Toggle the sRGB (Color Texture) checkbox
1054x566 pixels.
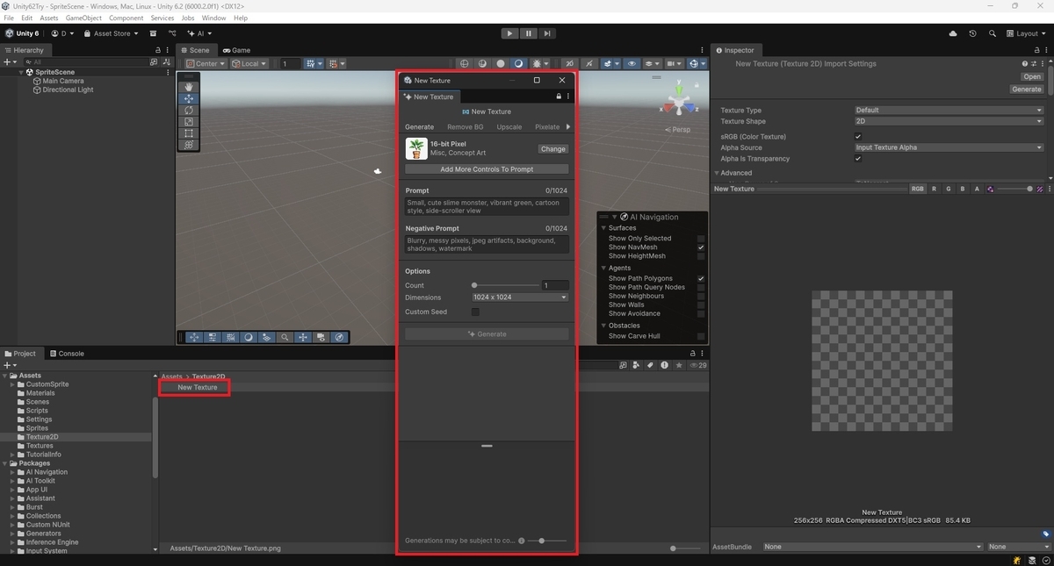(858, 136)
